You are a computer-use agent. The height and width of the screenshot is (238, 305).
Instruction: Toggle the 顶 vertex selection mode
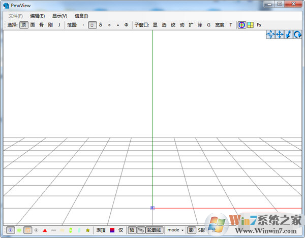(24, 24)
